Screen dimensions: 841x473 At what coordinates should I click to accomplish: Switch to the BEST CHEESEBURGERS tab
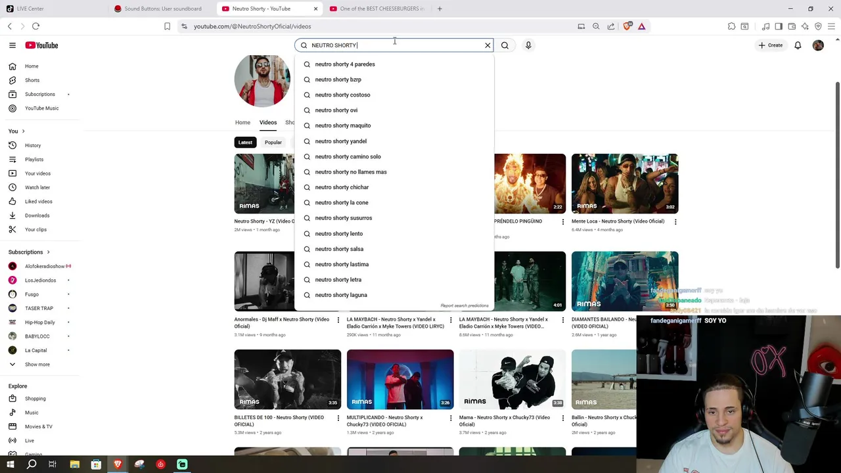378,9
